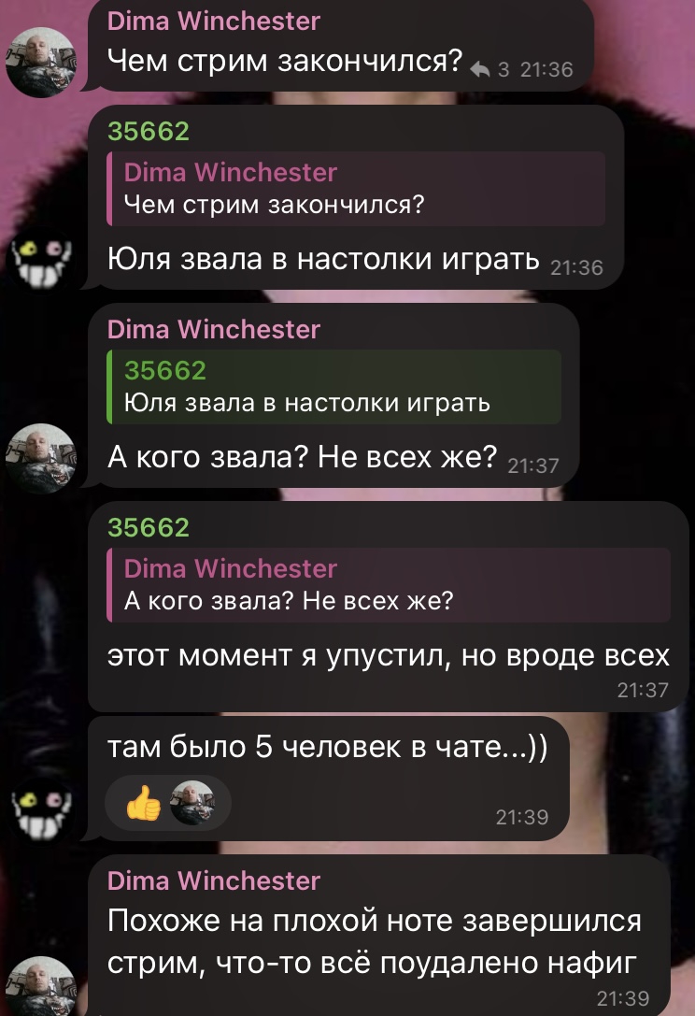Screen dimensions: 695x1016
Task: Open the green sender name 35662 above the настолки reply
Action: (149, 132)
